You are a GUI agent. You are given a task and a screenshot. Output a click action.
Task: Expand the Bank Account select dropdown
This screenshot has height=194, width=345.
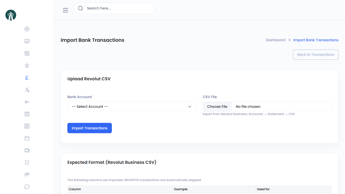(132, 107)
